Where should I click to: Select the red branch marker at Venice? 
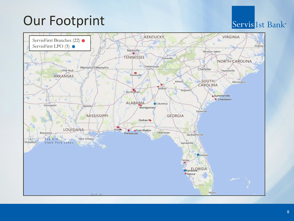tap(186, 174)
